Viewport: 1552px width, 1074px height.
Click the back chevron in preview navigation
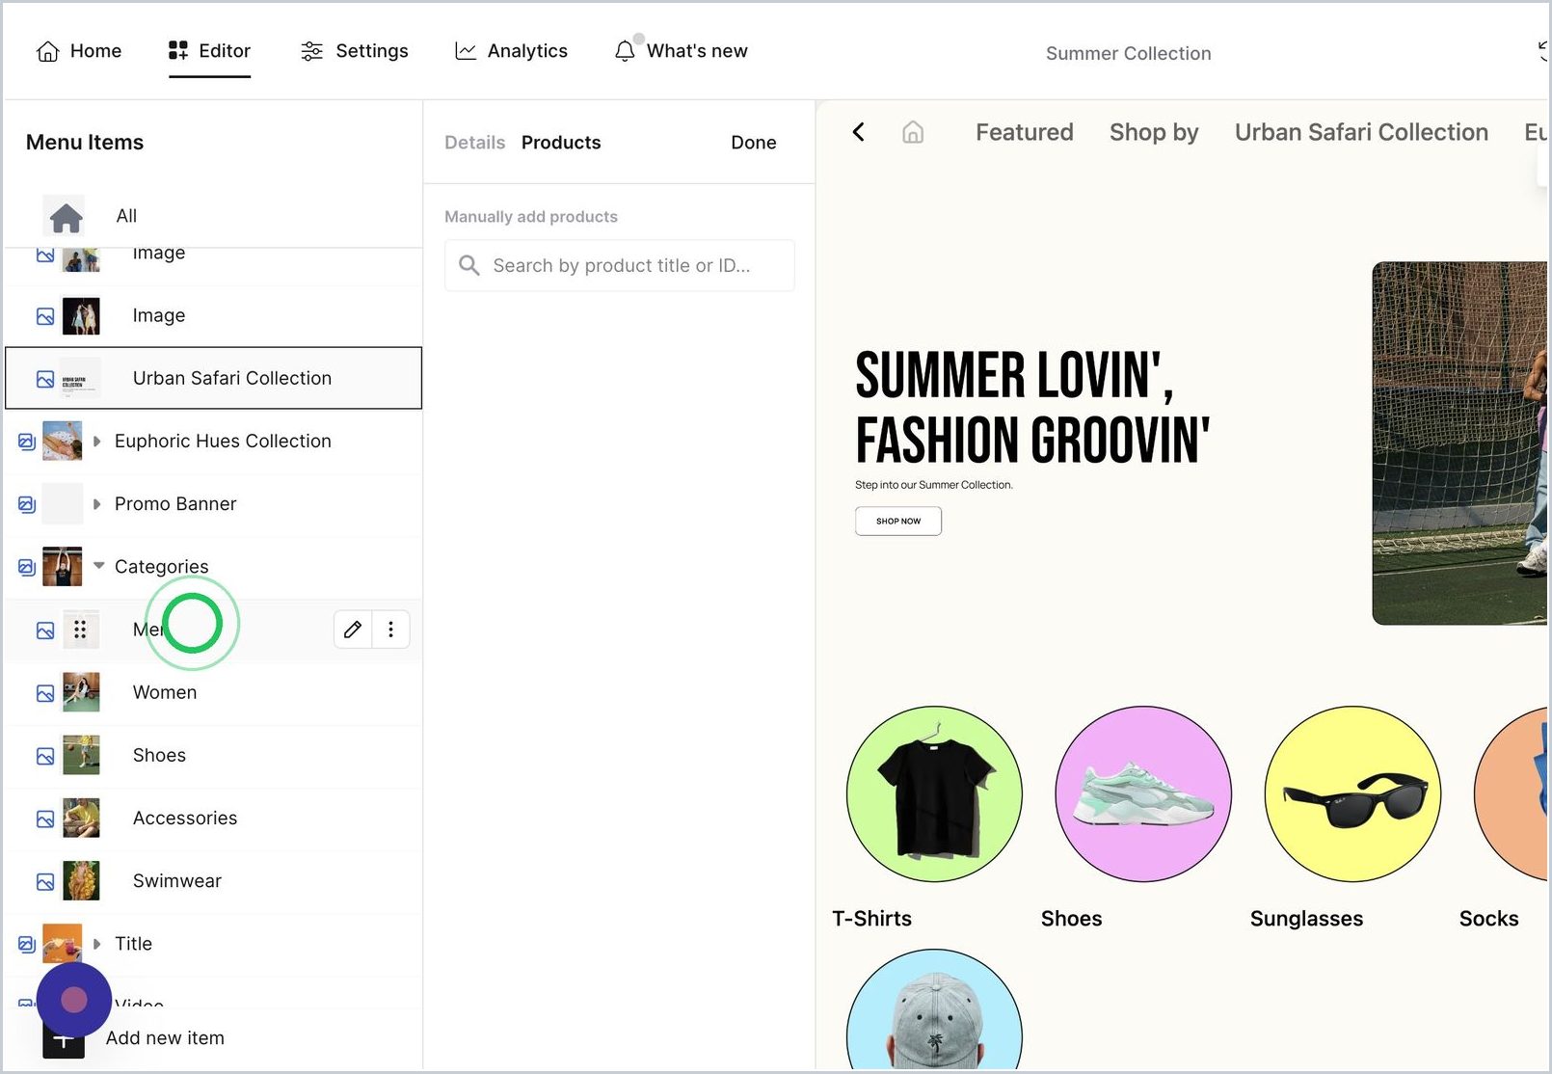pyautogui.click(x=859, y=132)
